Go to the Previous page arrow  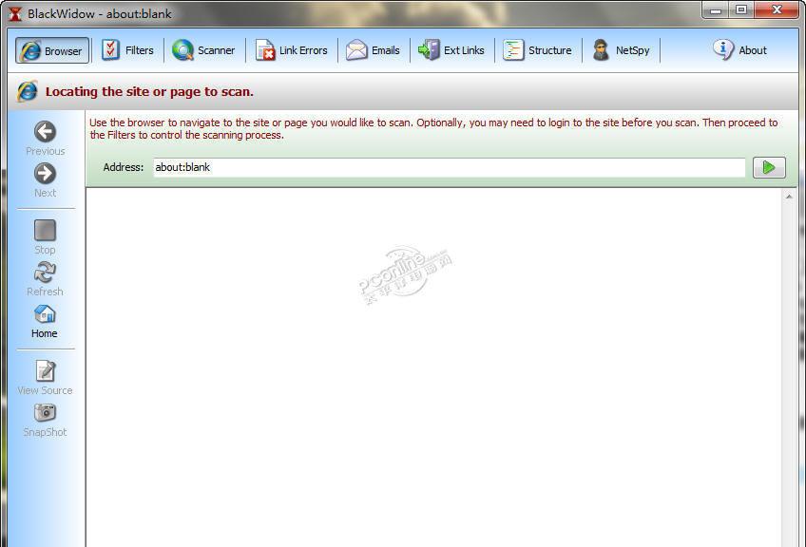click(46, 138)
